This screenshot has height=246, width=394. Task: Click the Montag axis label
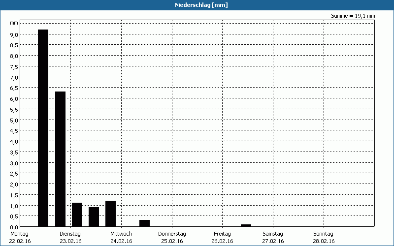click(x=19, y=234)
